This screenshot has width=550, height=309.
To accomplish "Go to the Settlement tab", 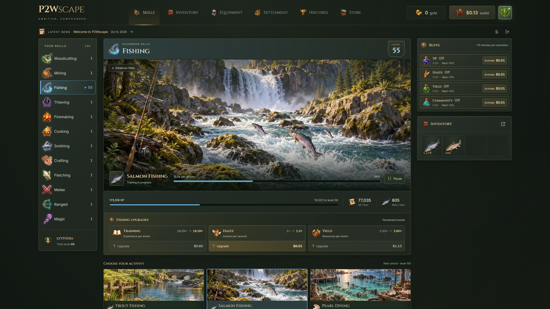I will pyautogui.click(x=271, y=13).
